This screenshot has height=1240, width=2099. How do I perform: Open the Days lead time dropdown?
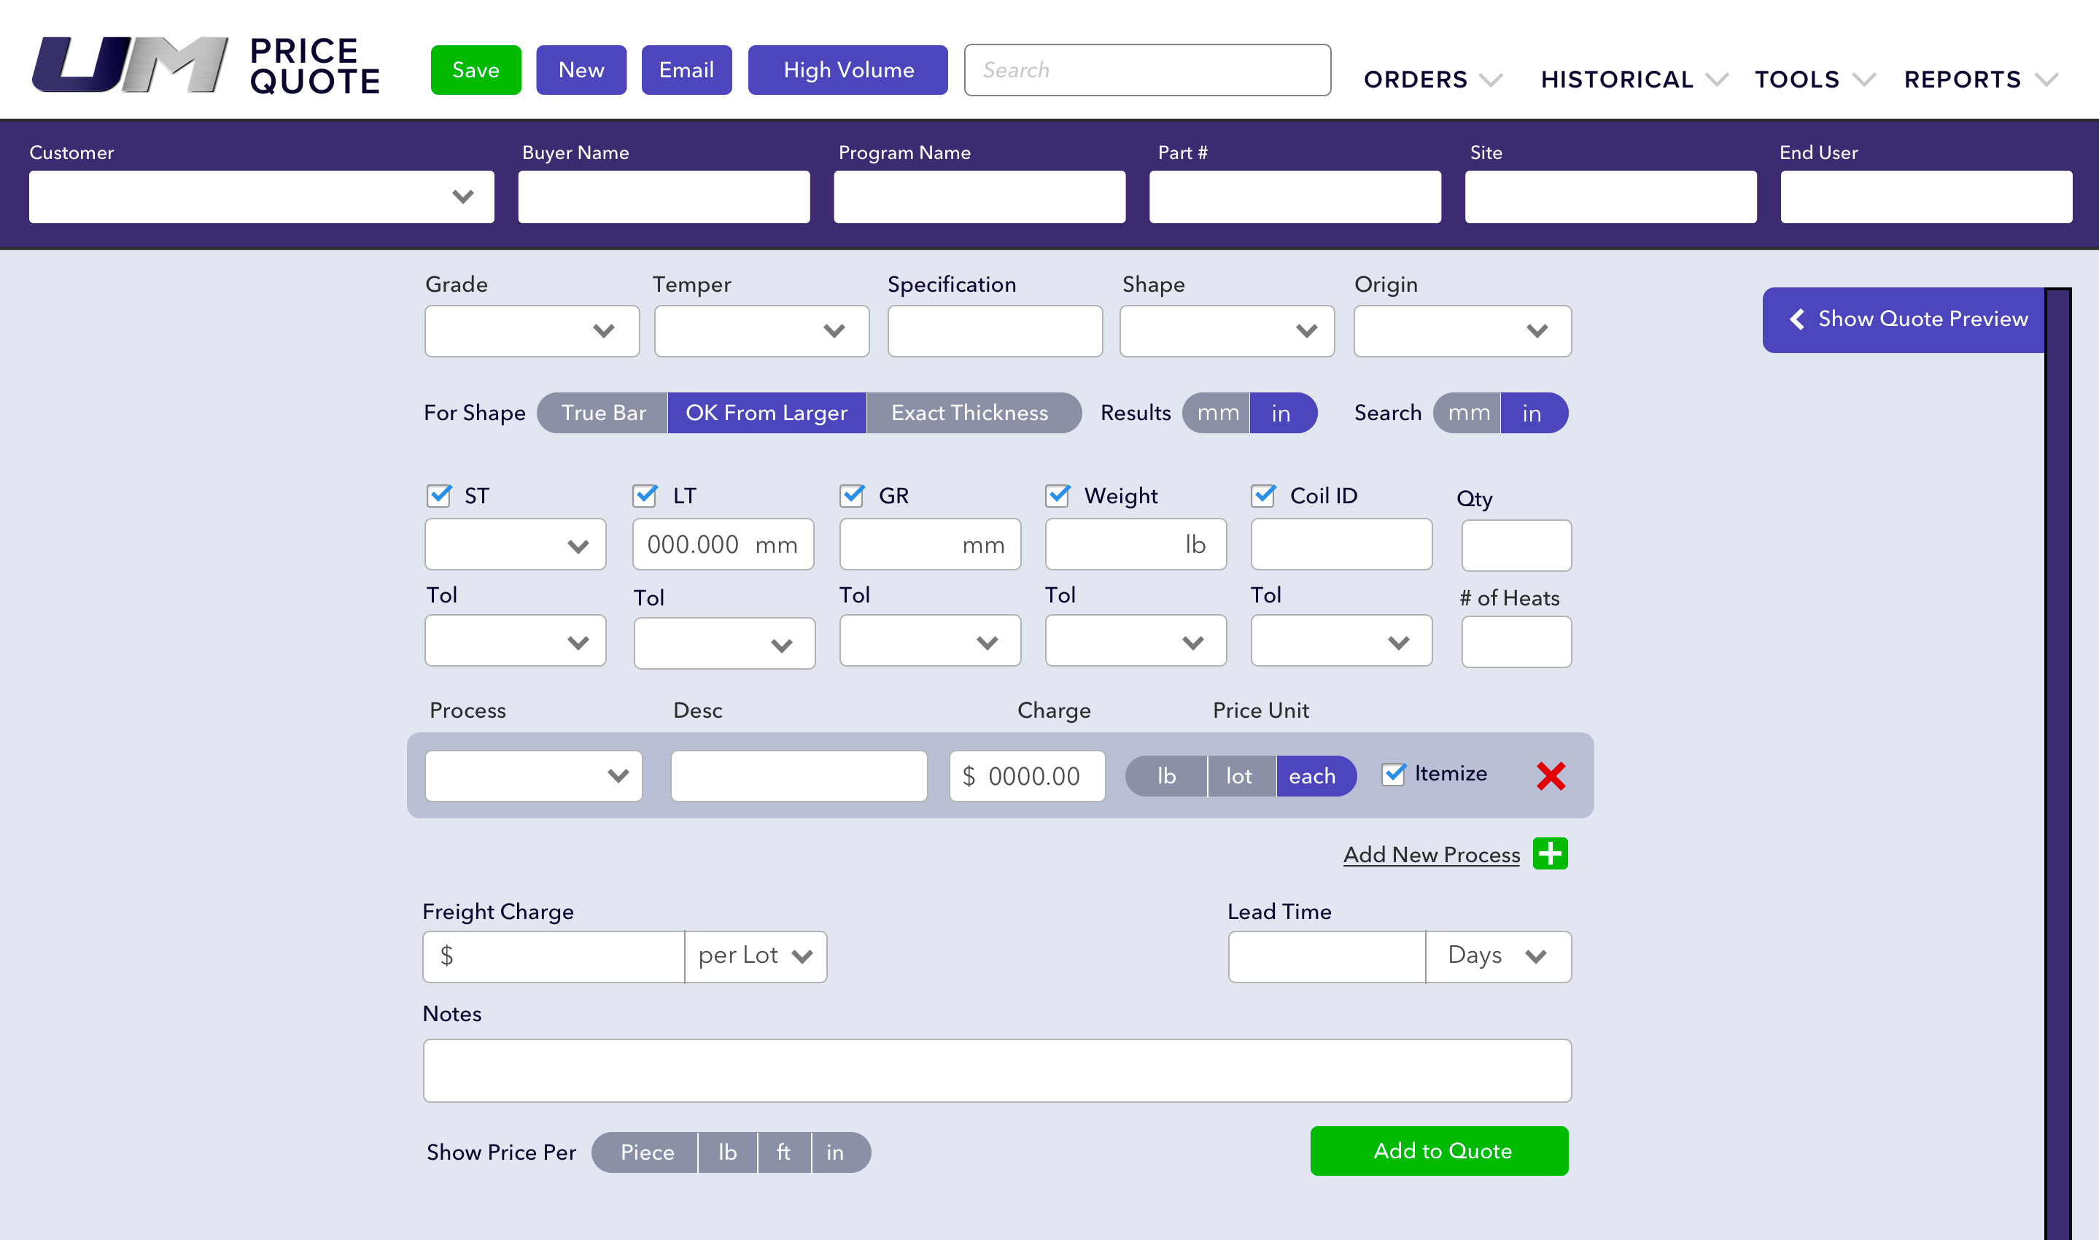click(1499, 957)
